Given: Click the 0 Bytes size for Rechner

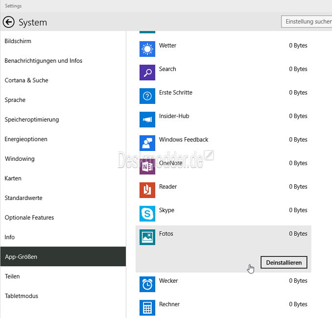Looking at the screenshot, I should (298, 304).
